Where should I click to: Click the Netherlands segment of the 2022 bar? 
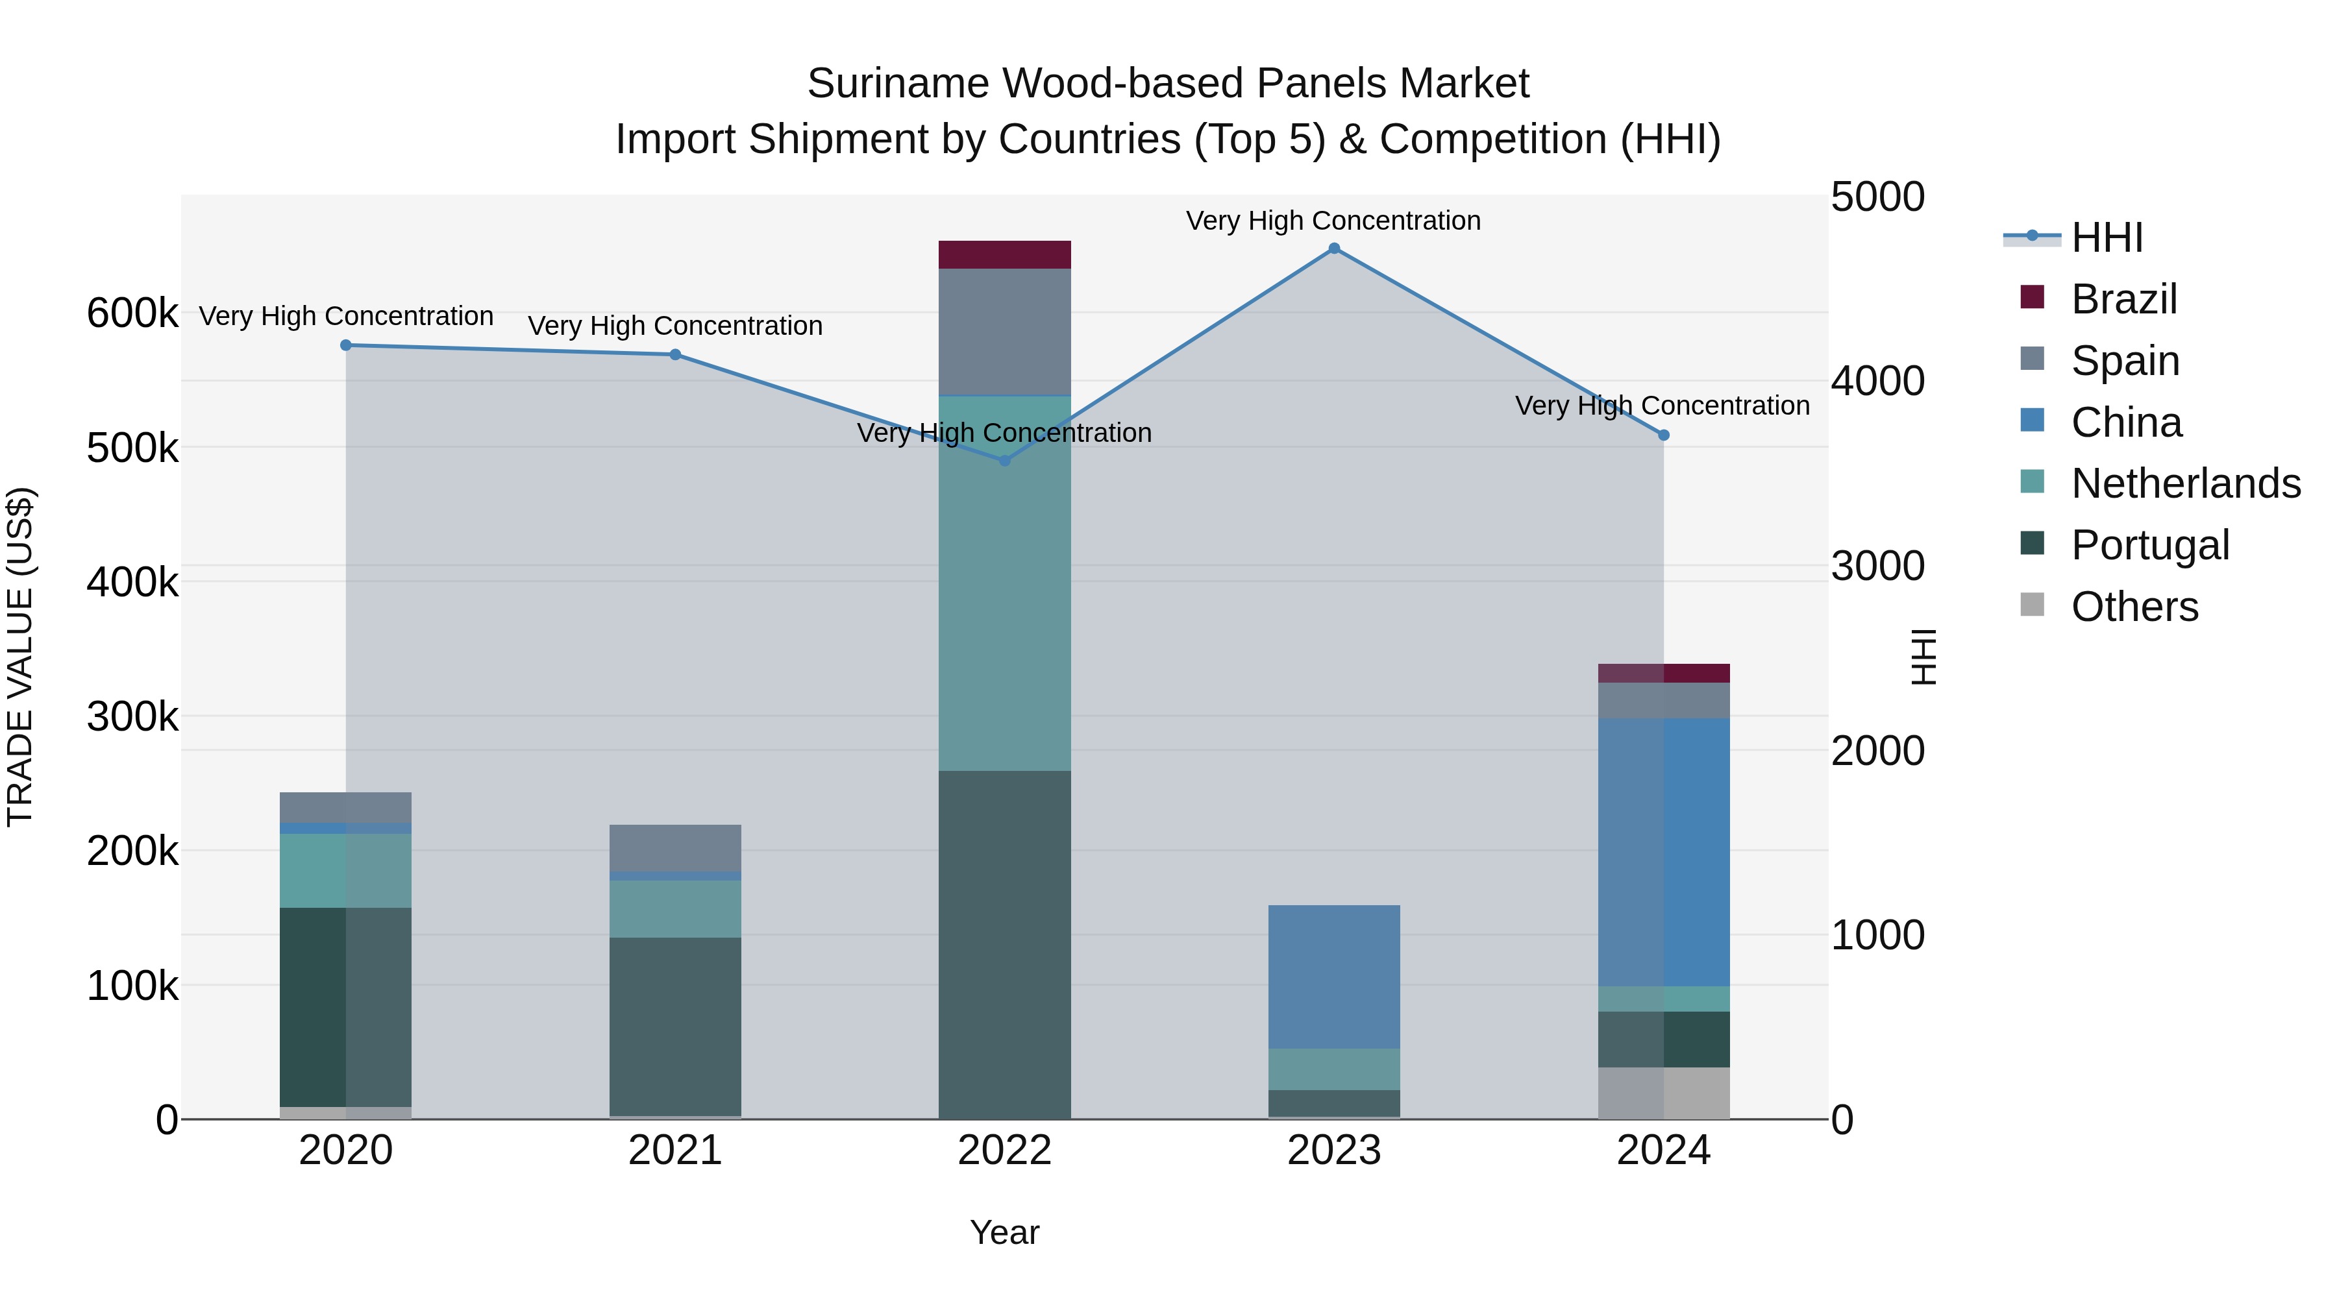(1004, 584)
